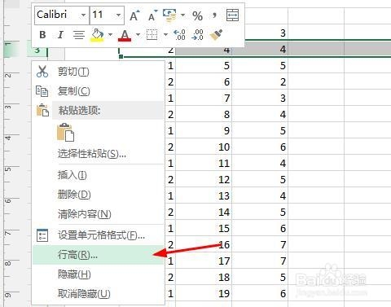391x307 pixels.
Task: Click cell with 6 beside 19
Action: tap(260, 293)
